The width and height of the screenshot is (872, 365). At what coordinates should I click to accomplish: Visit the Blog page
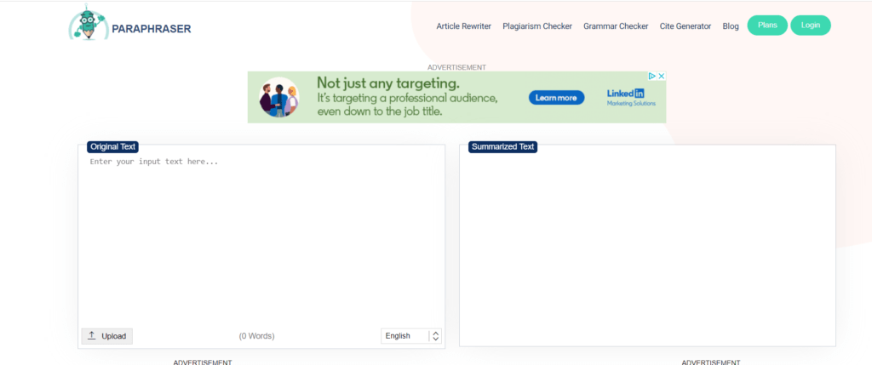[731, 26]
